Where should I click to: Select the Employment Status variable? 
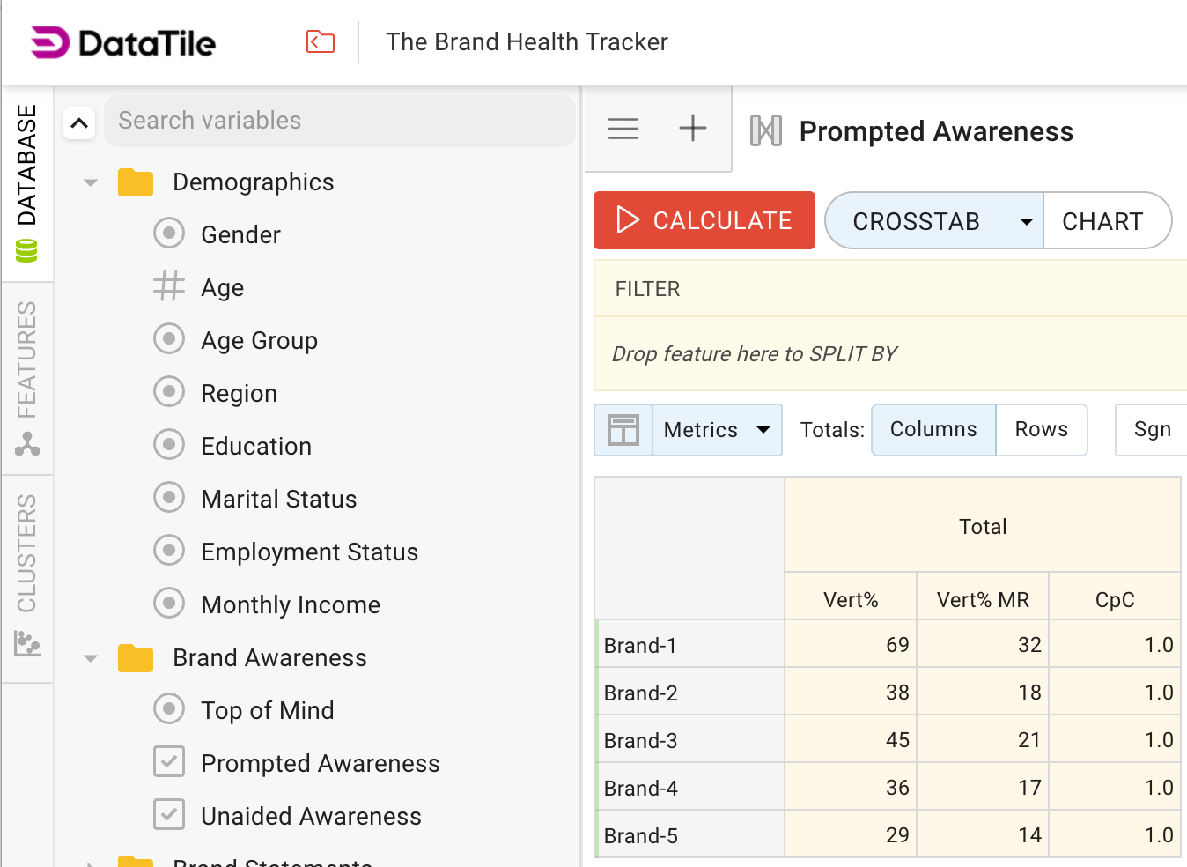(310, 552)
